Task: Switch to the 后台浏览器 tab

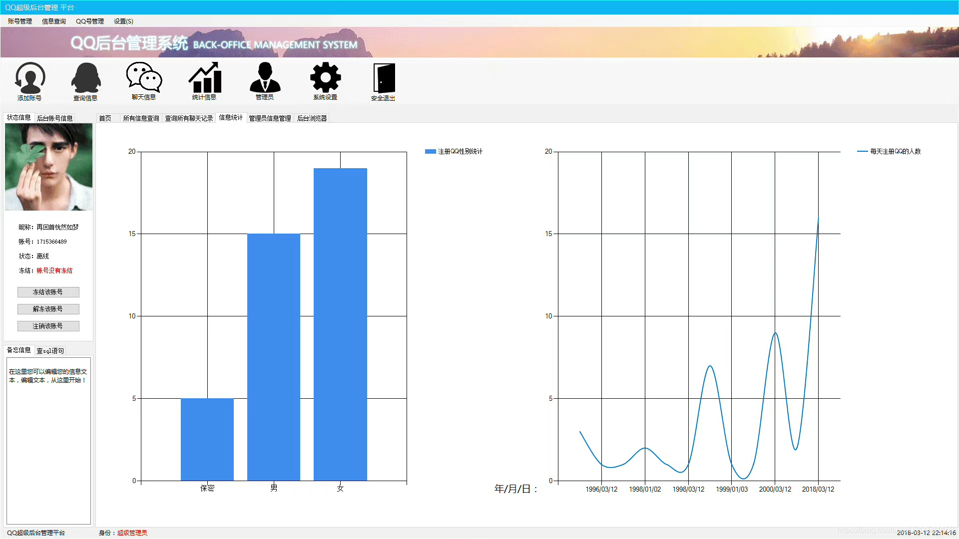Action: [x=312, y=118]
